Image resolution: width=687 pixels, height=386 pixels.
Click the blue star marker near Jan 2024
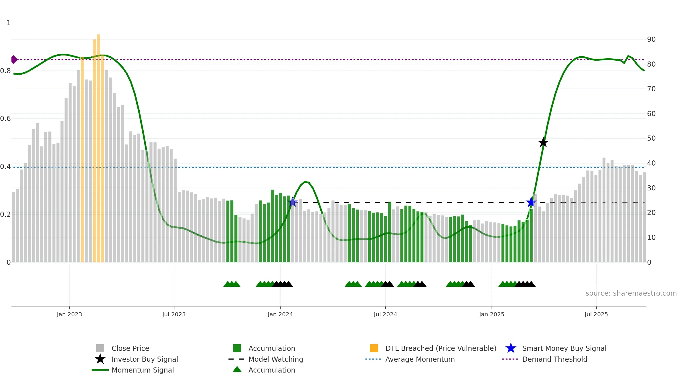[293, 202]
